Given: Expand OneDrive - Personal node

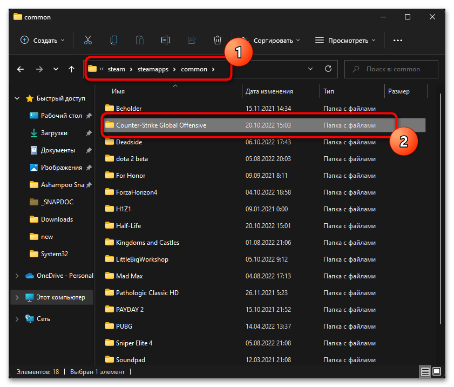Looking at the screenshot, I should (x=17, y=276).
